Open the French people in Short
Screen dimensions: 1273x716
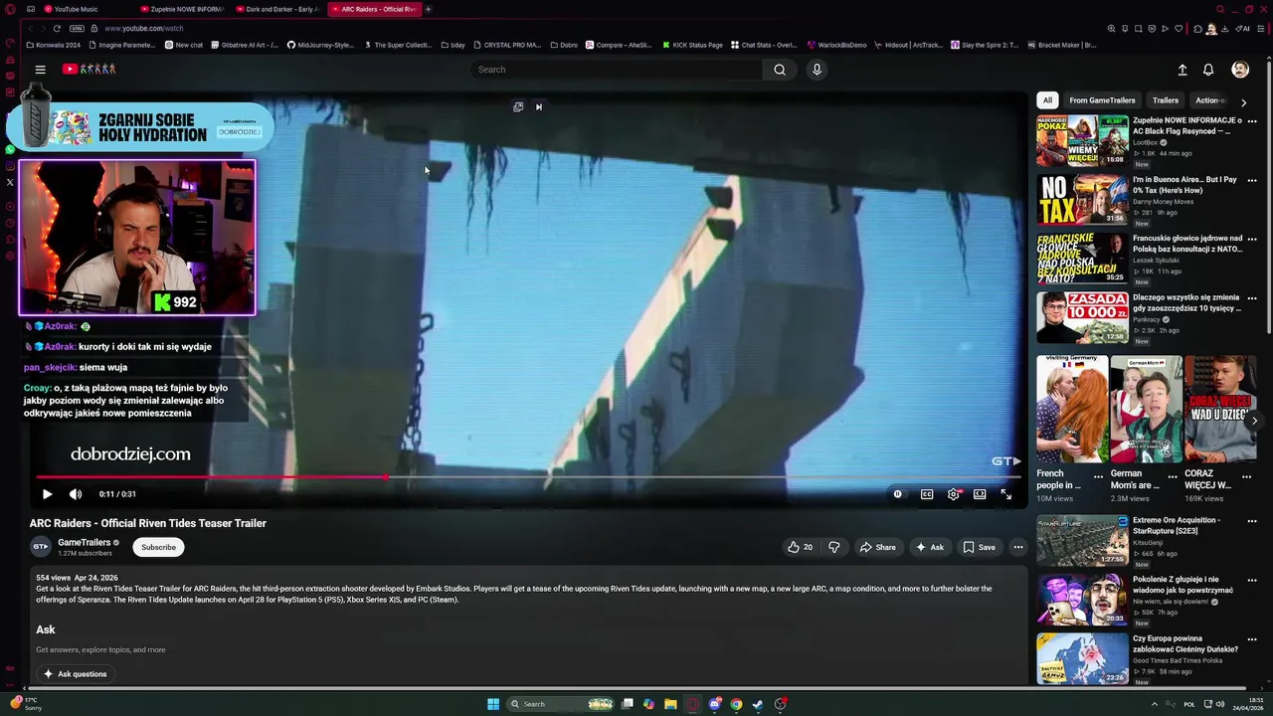(x=1072, y=409)
